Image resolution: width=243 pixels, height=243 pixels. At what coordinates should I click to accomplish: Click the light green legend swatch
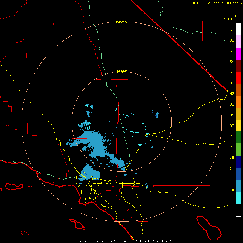pyautogui.click(x=238, y=150)
